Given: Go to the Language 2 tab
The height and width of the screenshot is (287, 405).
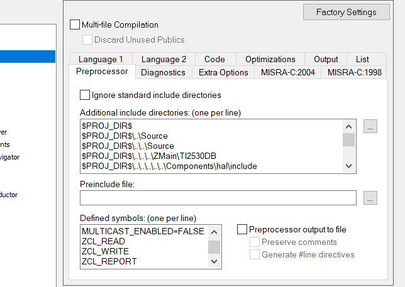Looking at the screenshot, I should tap(164, 59).
